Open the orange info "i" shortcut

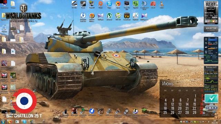coord(92,16)
